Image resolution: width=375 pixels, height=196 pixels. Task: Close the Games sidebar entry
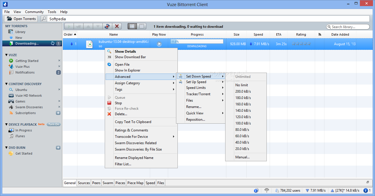tap(59, 101)
